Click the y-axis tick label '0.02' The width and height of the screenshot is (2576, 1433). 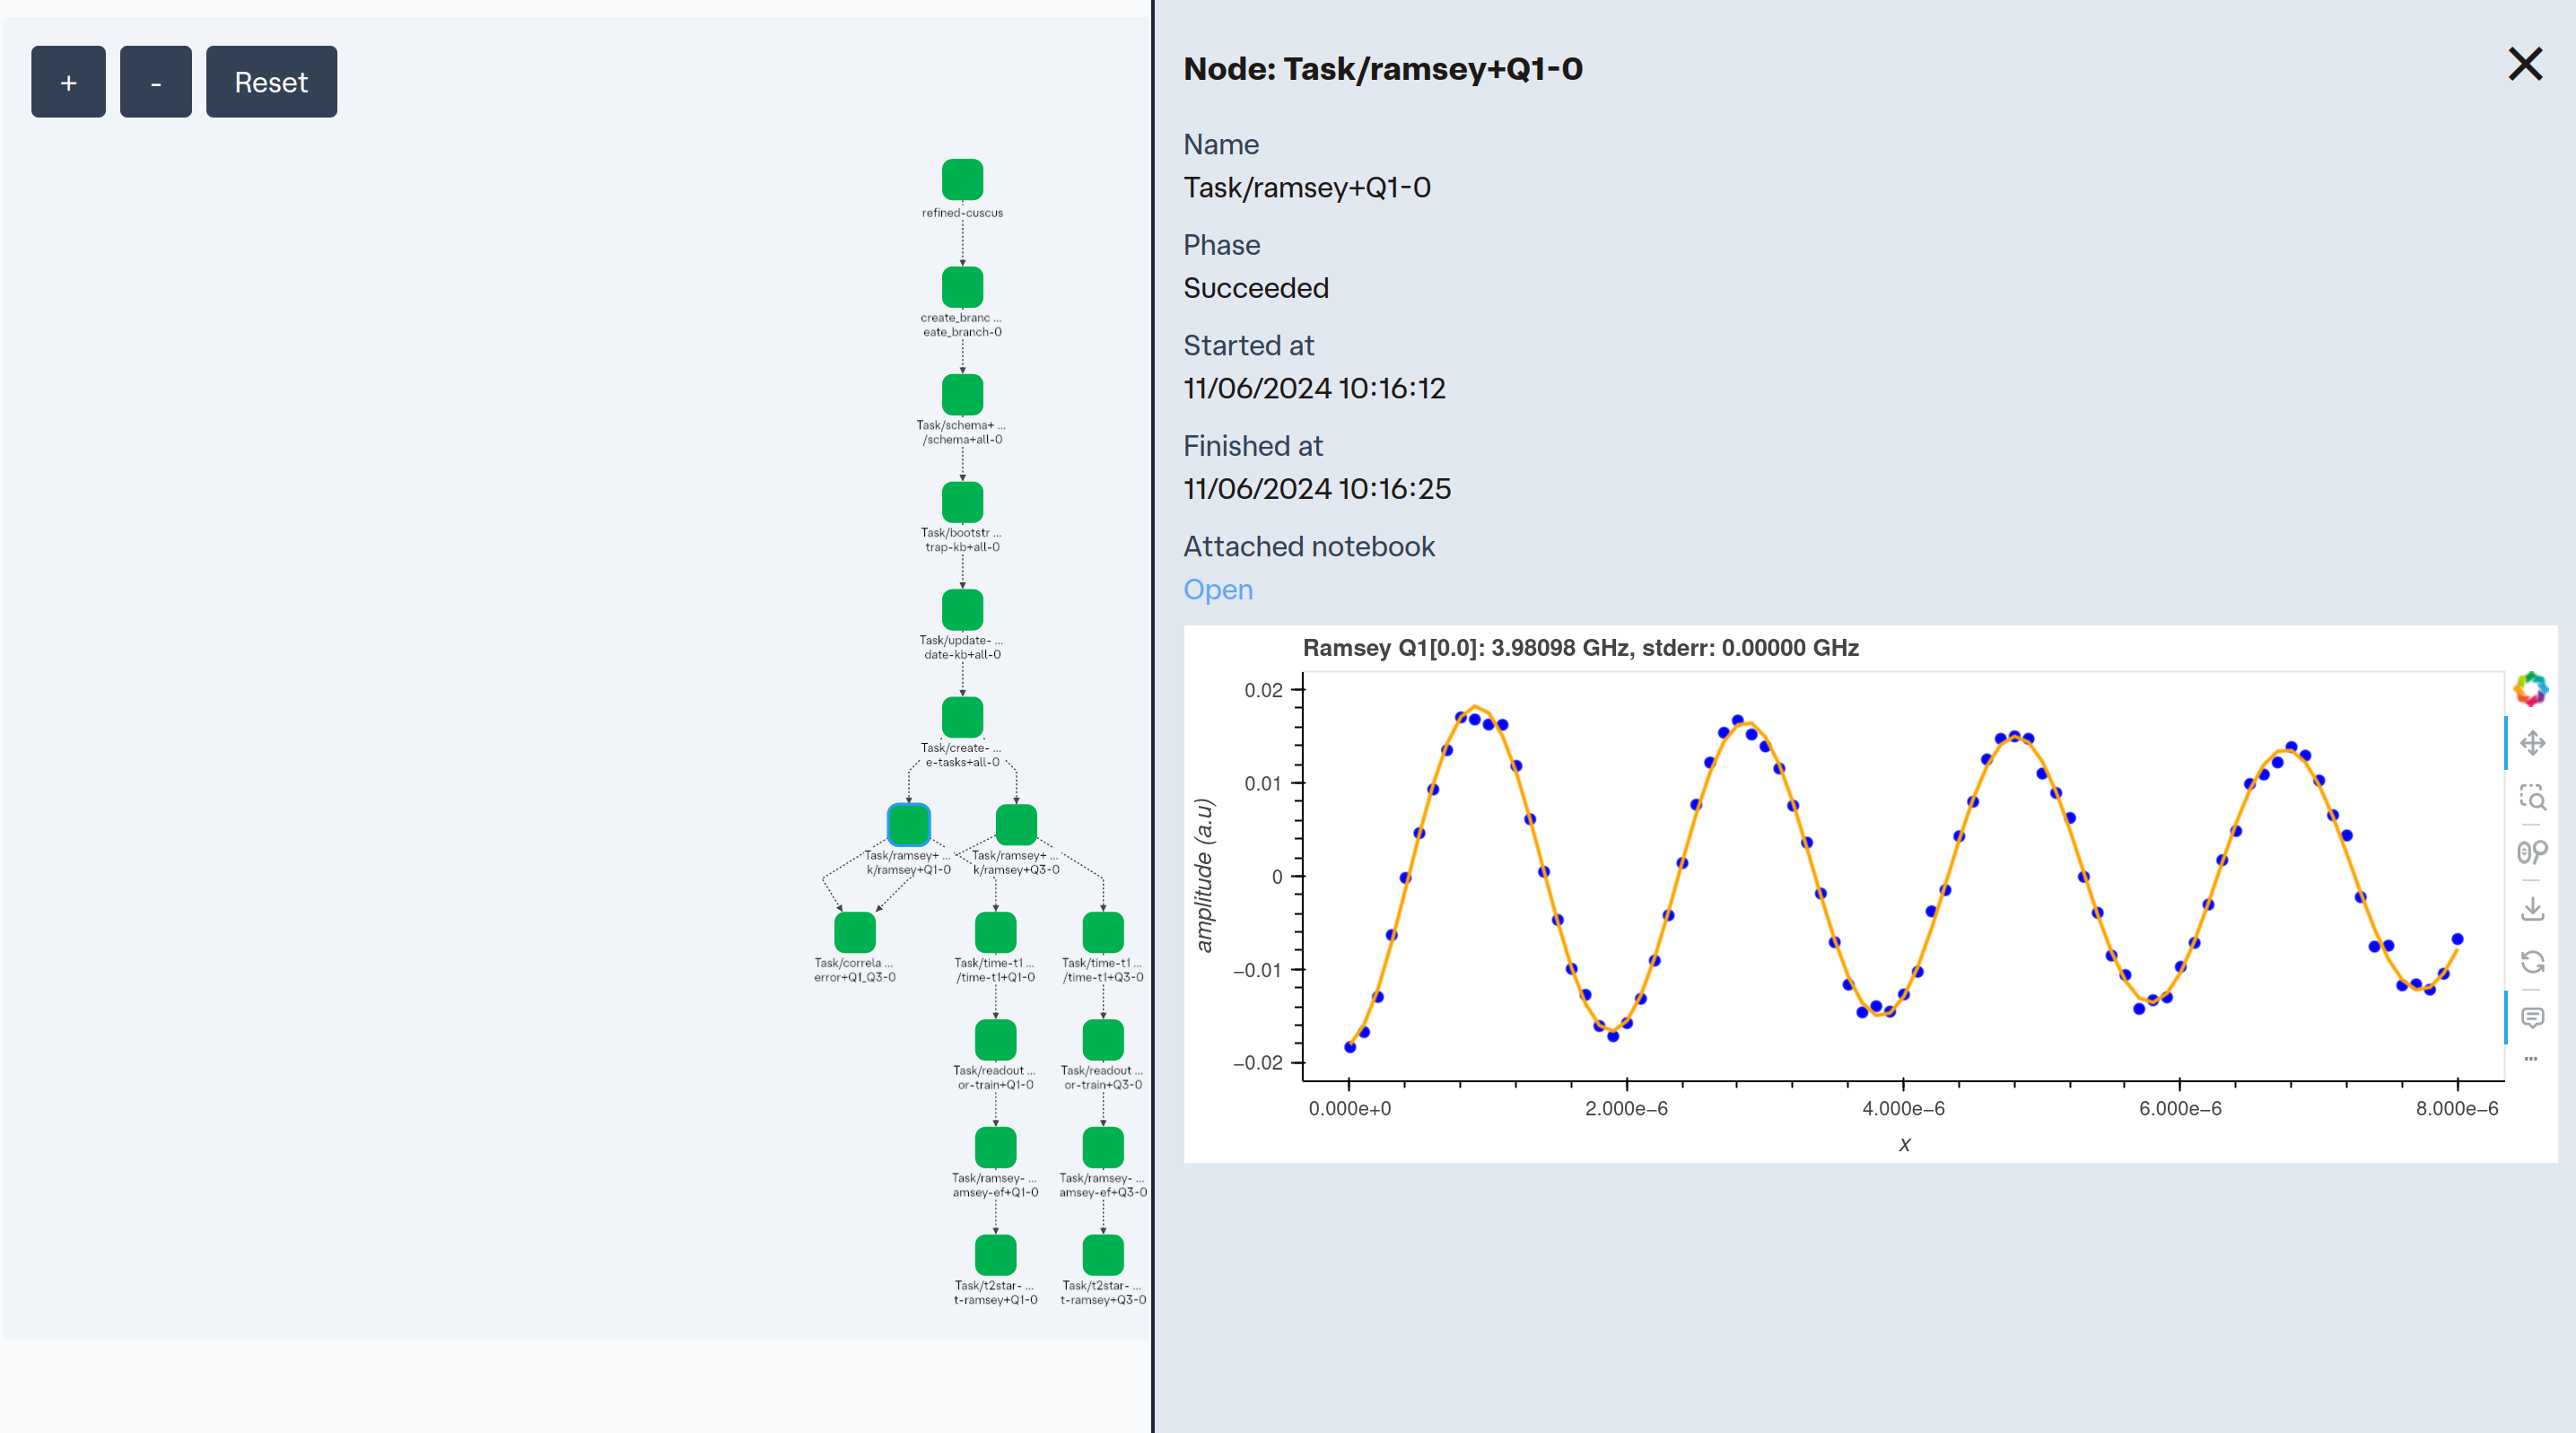click(1263, 690)
